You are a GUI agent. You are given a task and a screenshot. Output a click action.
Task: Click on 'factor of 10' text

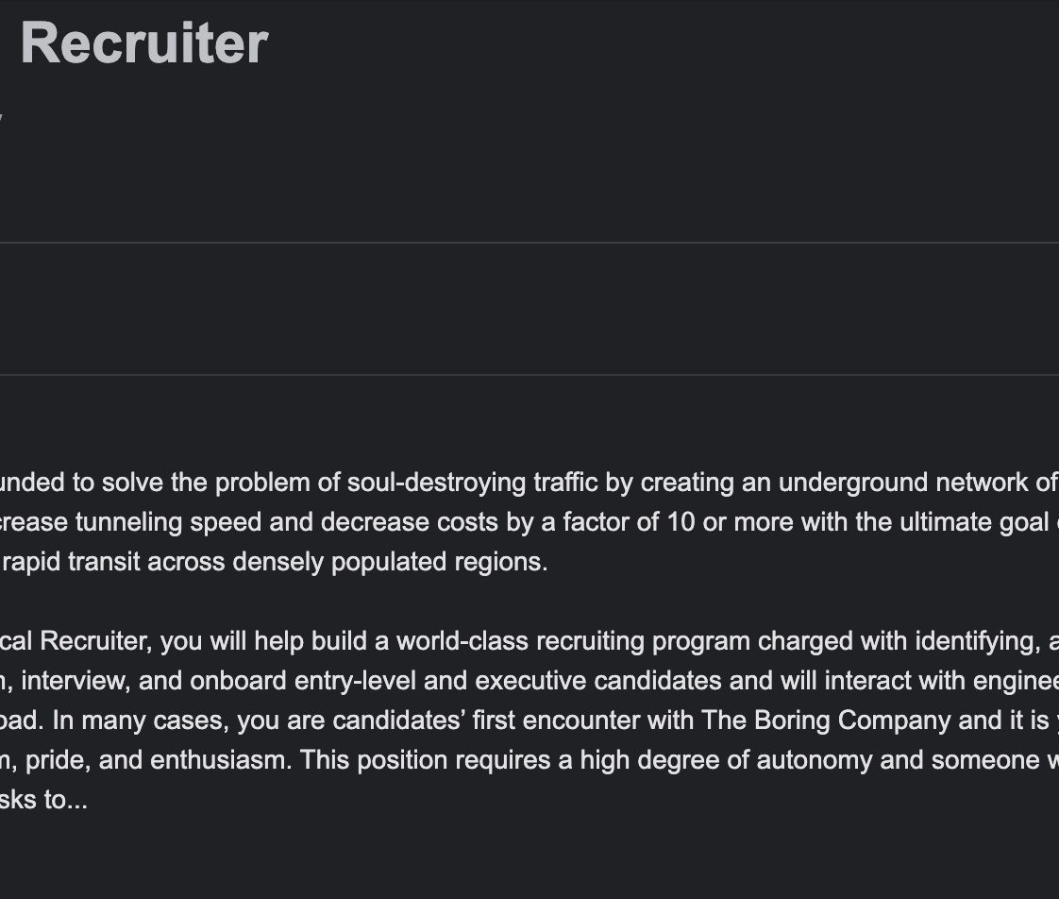coord(629,522)
